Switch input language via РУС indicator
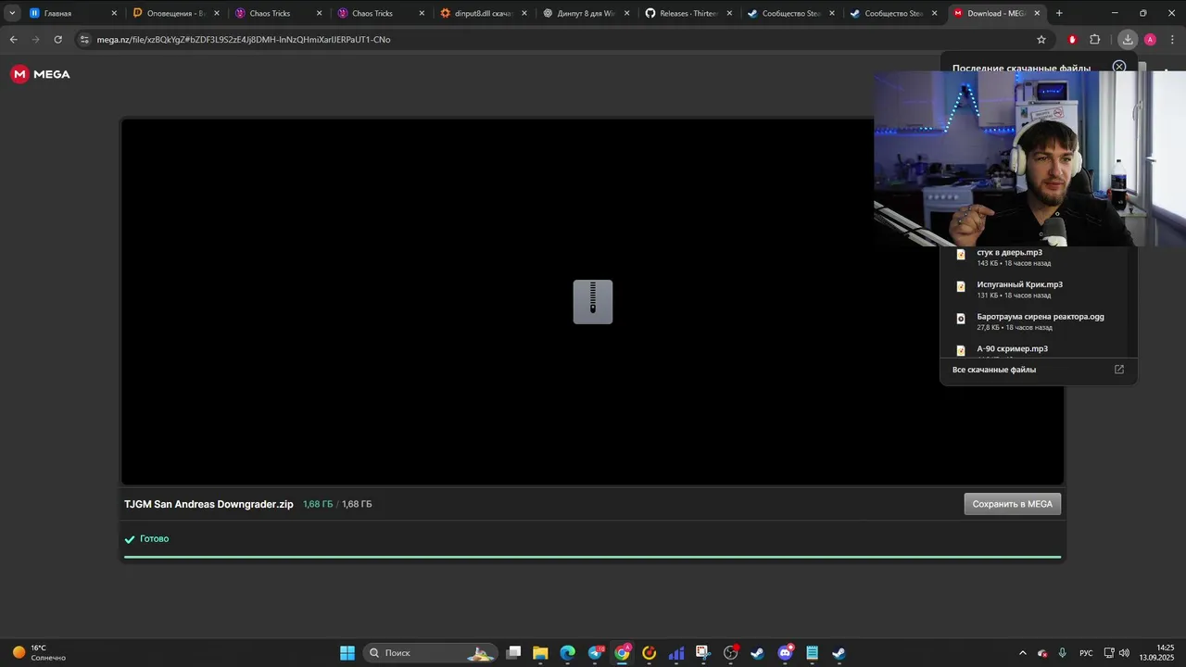The height and width of the screenshot is (667, 1186). [x=1086, y=653]
